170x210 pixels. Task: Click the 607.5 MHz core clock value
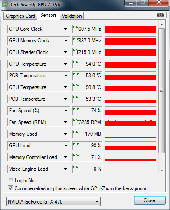88,29
